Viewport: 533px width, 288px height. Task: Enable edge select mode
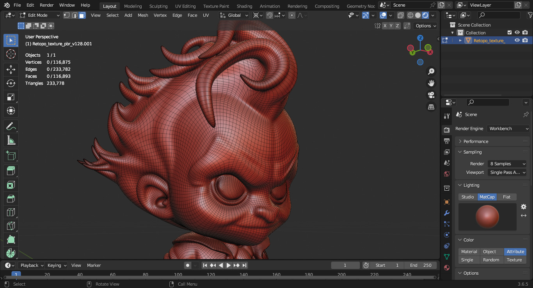pyautogui.click(x=74, y=15)
